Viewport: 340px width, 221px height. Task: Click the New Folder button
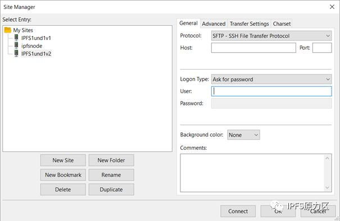pyautogui.click(x=111, y=160)
